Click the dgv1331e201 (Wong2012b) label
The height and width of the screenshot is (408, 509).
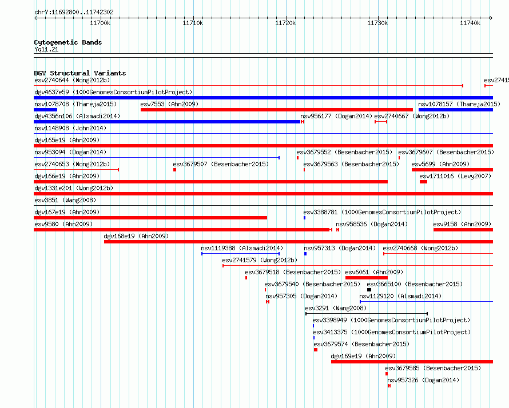(x=74, y=188)
